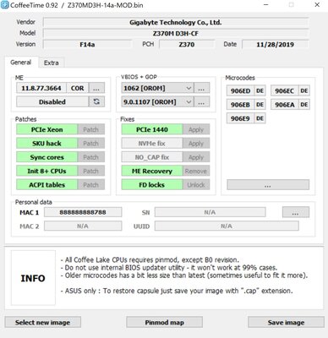This screenshot has width=328, height=338.
Task: Click the personal data ellipsis button
Action: click(296, 212)
